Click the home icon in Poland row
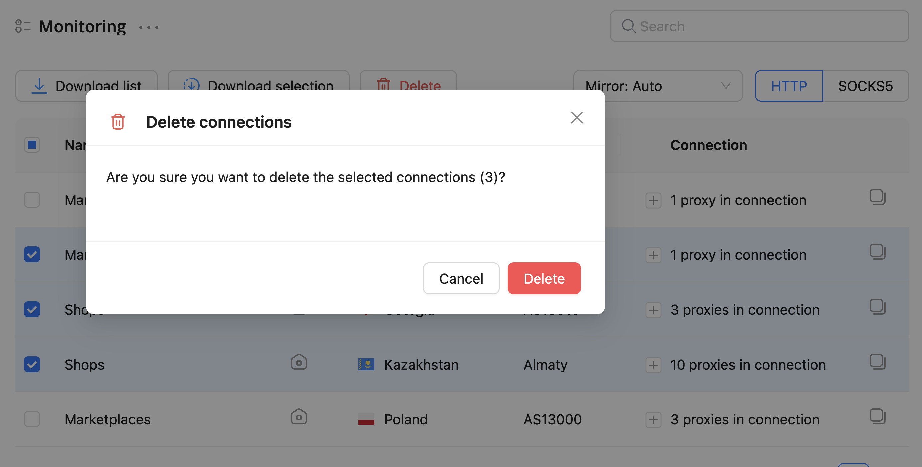This screenshot has height=467, width=922. point(299,417)
